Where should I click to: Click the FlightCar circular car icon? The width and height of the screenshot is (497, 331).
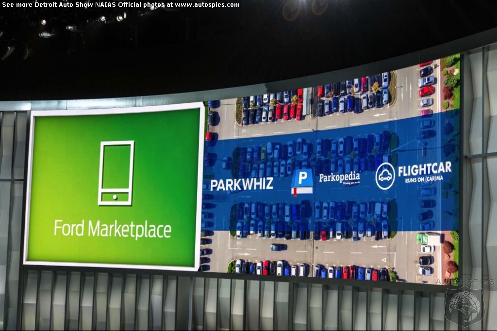click(x=385, y=176)
